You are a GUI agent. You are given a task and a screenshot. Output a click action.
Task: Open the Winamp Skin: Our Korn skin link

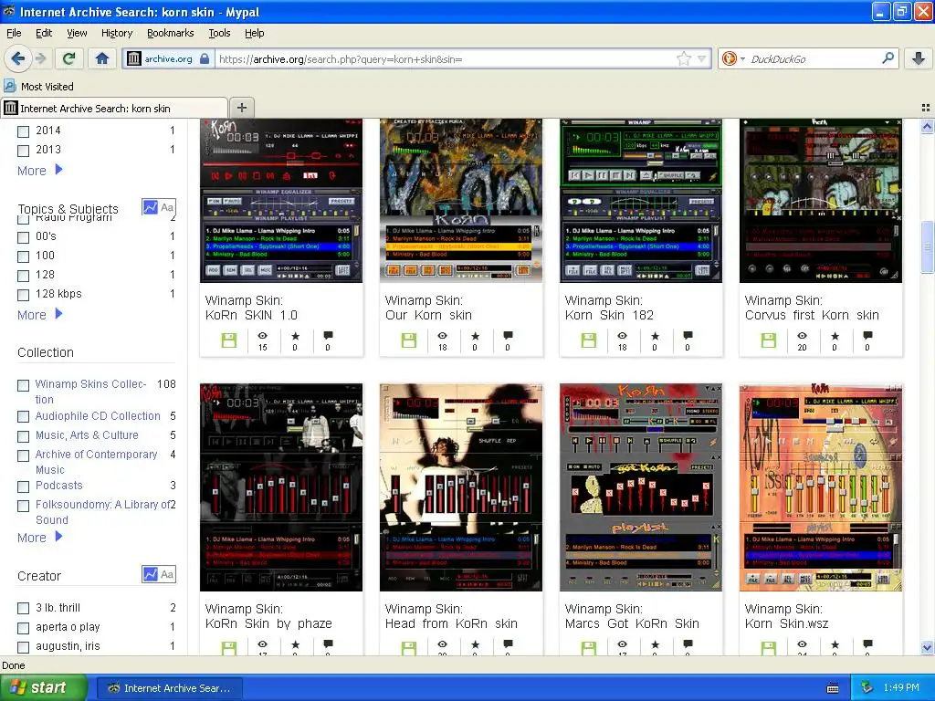(428, 308)
